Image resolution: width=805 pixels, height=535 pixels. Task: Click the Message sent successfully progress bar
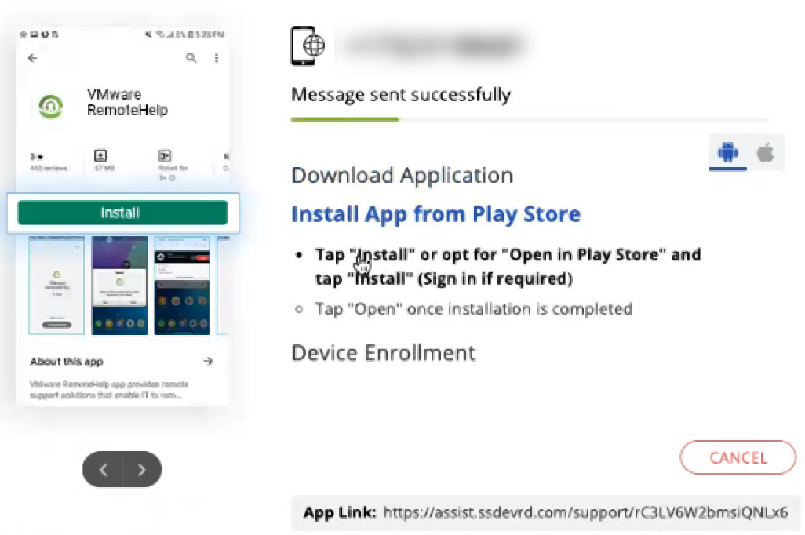click(x=530, y=120)
